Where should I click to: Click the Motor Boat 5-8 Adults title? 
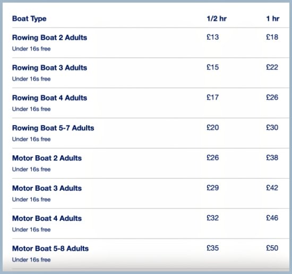click(x=50, y=249)
